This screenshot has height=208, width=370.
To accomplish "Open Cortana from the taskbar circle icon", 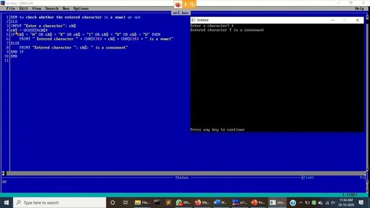I will click(113, 203).
